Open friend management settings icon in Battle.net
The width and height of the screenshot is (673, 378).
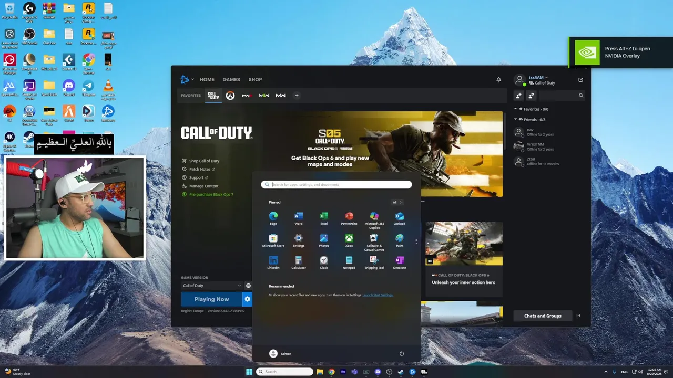[x=532, y=96]
